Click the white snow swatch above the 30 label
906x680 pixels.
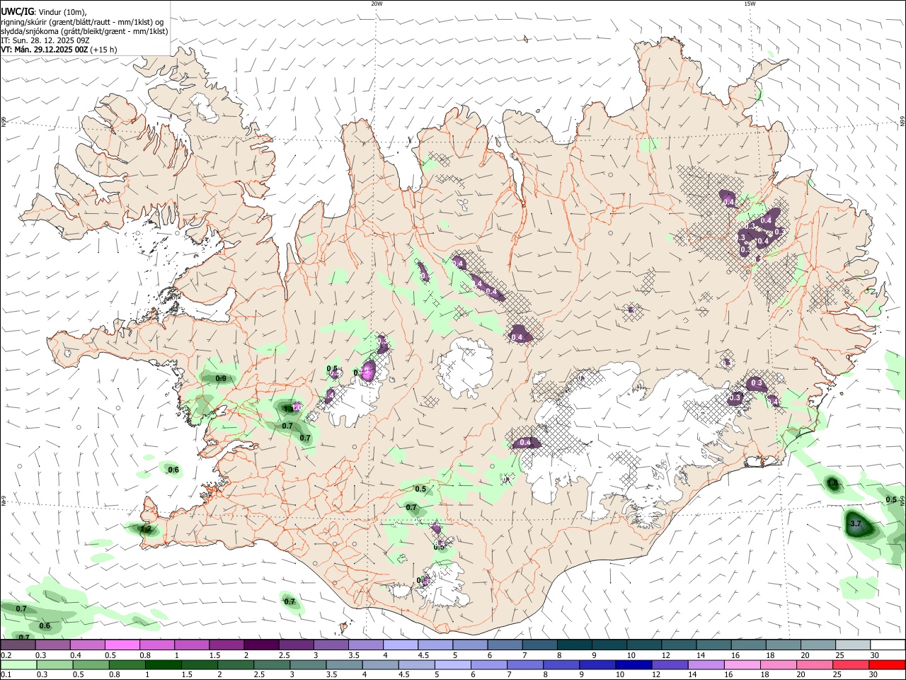pyautogui.click(x=888, y=645)
